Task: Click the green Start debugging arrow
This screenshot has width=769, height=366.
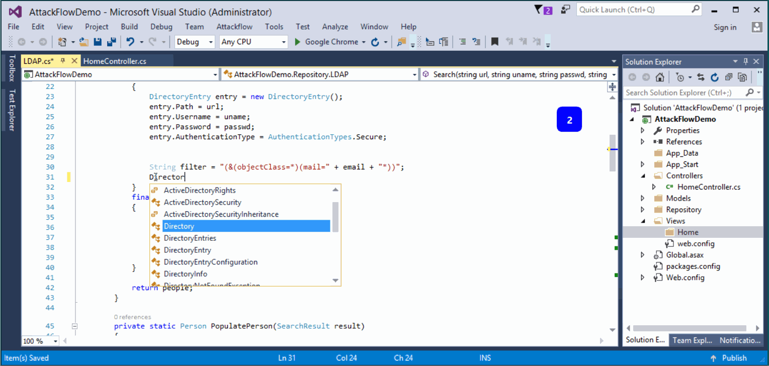Action: [x=298, y=42]
